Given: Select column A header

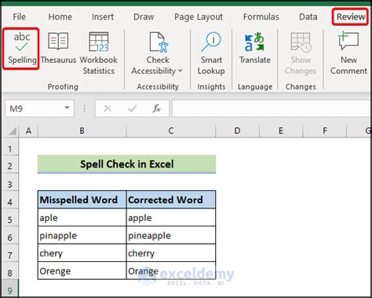Looking at the screenshot, I should point(28,131).
